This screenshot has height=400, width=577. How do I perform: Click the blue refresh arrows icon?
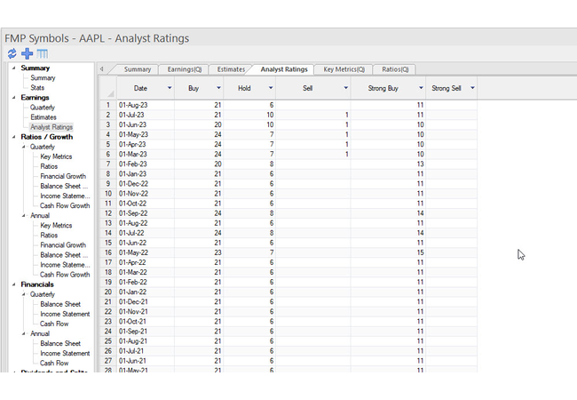coord(12,53)
